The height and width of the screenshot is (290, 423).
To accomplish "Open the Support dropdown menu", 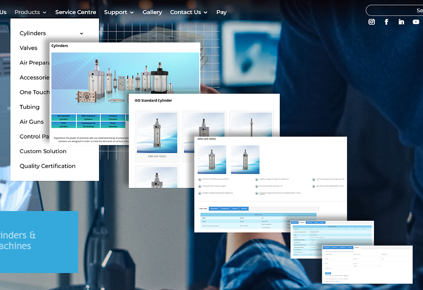I will [118, 12].
